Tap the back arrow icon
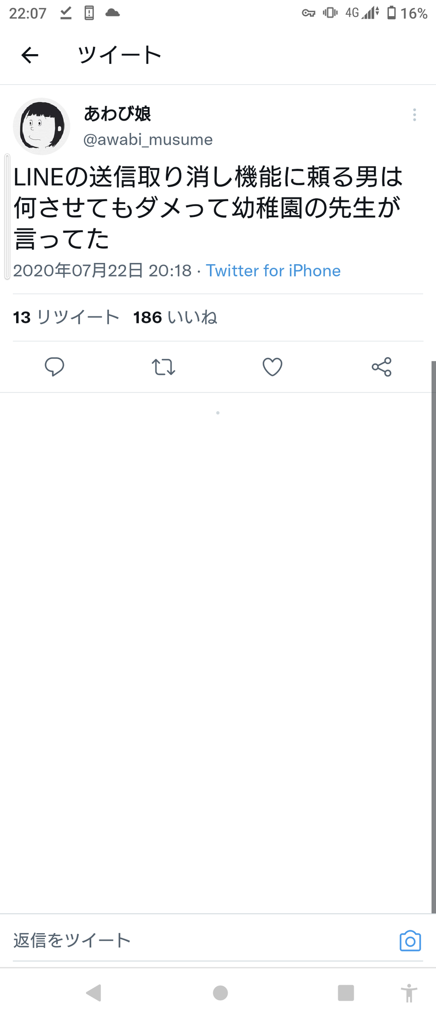The height and width of the screenshot is (1018, 436). (x=30, y=55)
